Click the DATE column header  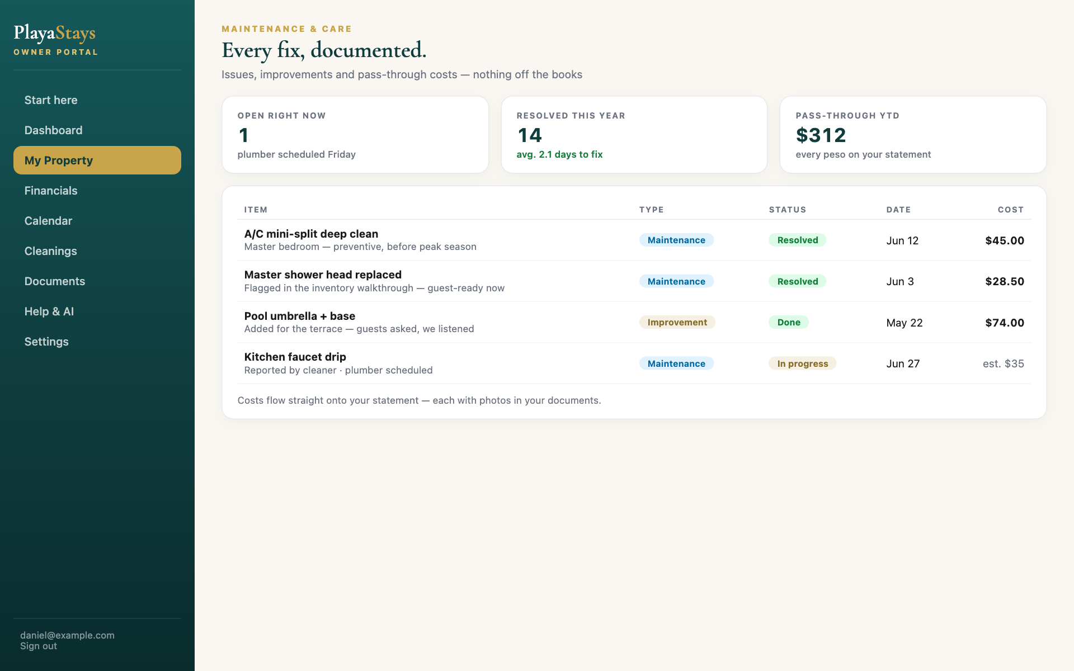click(898, 210)
